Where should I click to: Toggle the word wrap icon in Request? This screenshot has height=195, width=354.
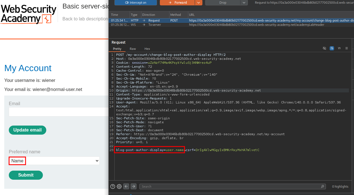pyautogui.click(x=332, y=48)
